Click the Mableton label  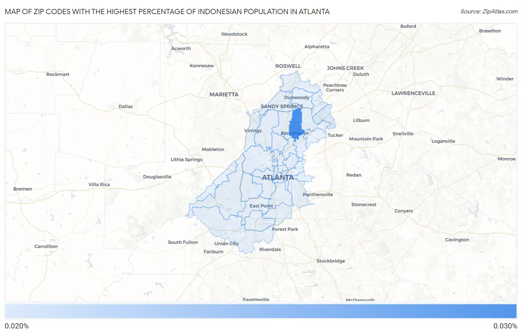[213, 149]
